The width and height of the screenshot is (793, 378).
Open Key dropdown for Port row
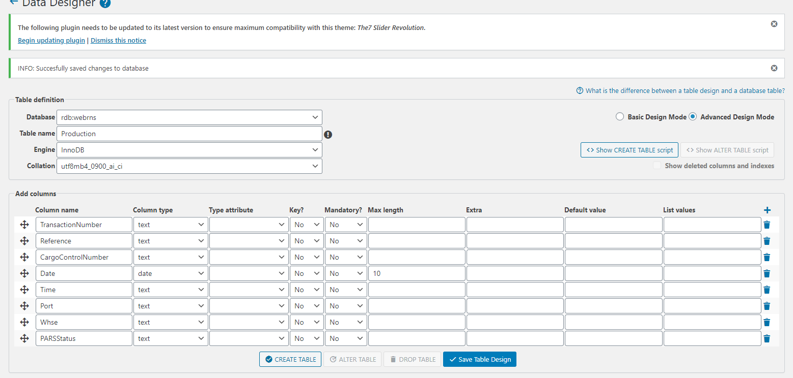click(x=307, y=306)
